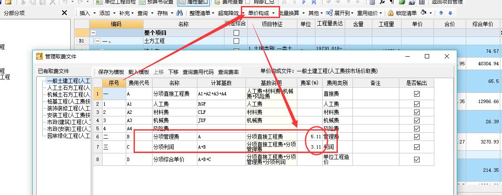Click the 3.11 fee rate cell
Image resolution: width=502 pixels, height=195 pixels.
[309, 147]
